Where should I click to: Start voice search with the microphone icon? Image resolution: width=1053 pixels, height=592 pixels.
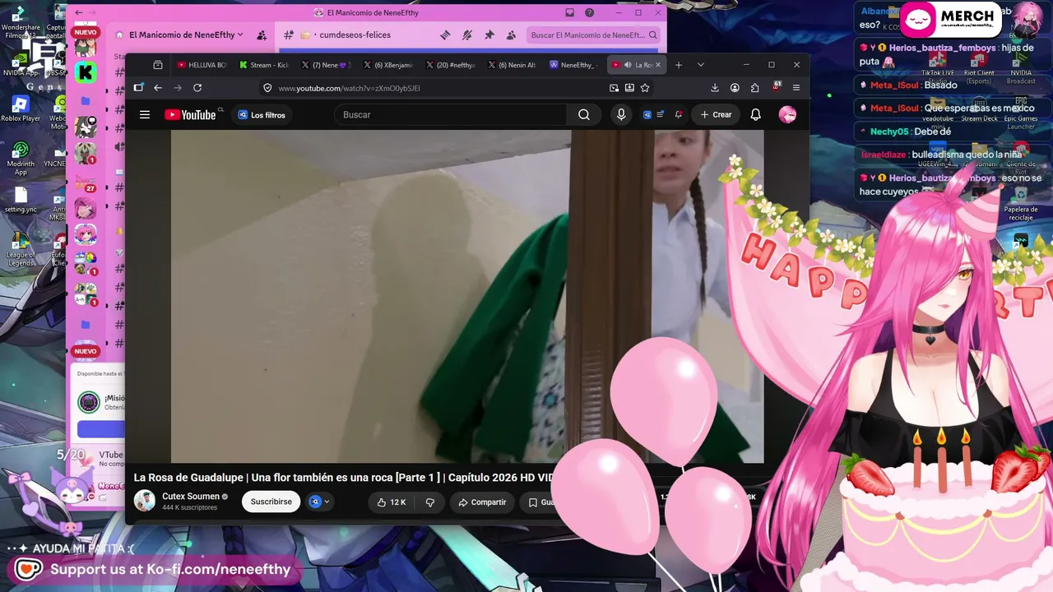pos(621,115)
